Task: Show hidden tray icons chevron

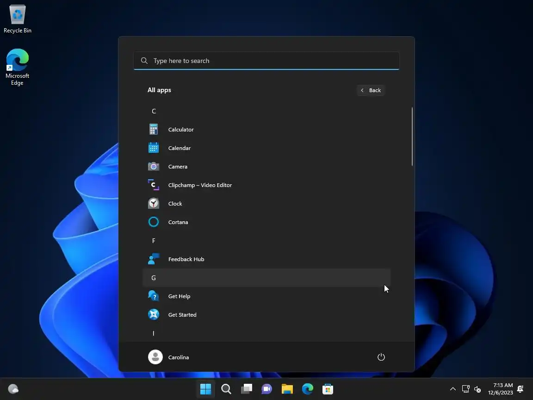Action: pos(453,389)
